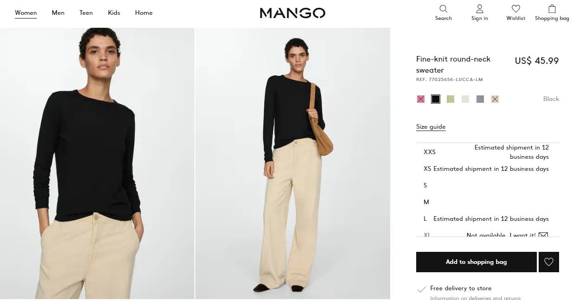
Task: Open the full-body model product photo
Action: [x=293, y=163]
